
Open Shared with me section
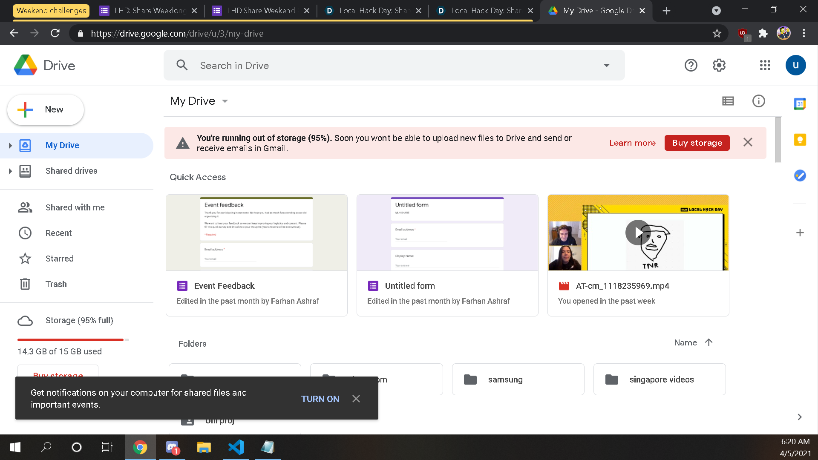[x=75, y=207]
